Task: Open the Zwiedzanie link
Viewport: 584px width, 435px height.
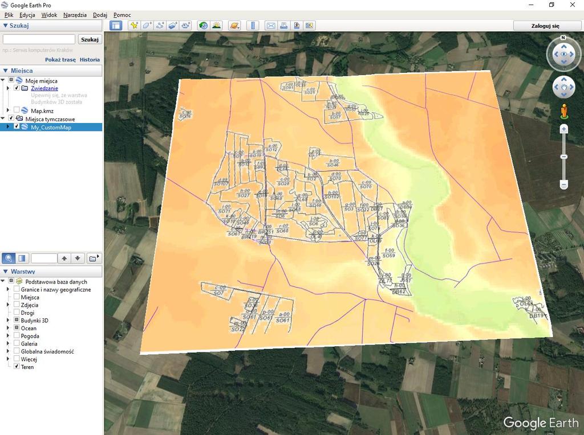Action: pos(44,88)
